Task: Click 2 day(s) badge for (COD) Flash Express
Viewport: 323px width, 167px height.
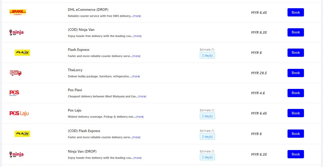Action: pos(207,136)
